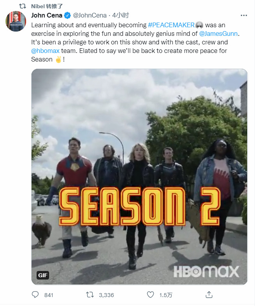
Task: Open the three-dot more options menu
Action: tap(244, 16)
